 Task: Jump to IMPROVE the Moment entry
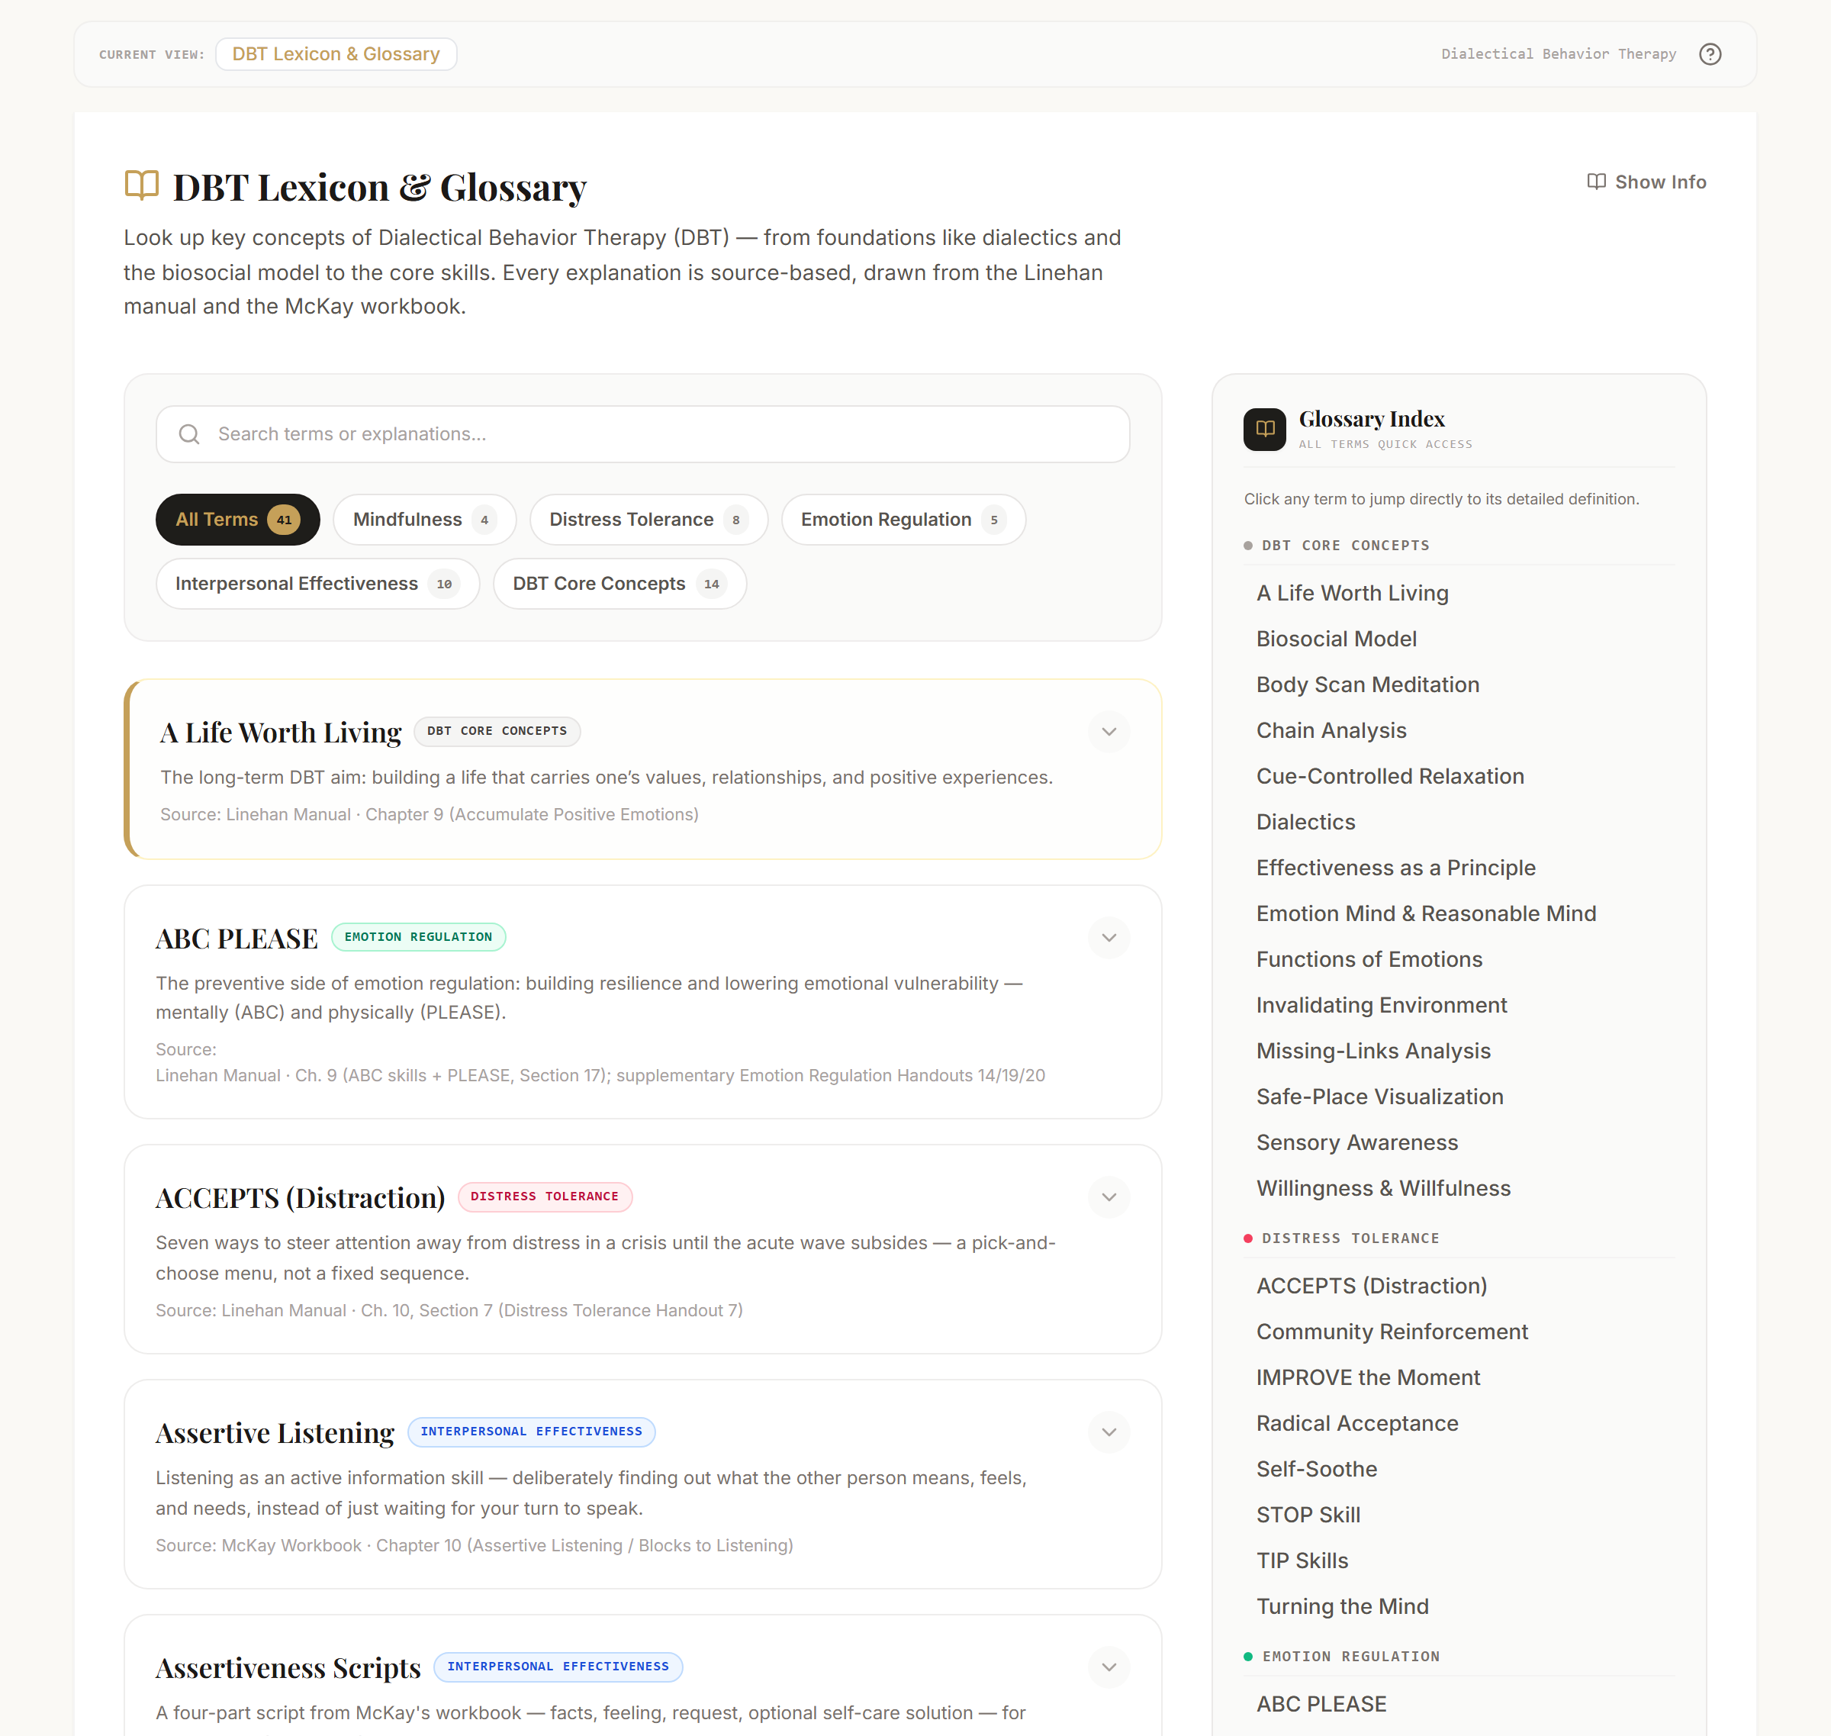point(1367,1378)
